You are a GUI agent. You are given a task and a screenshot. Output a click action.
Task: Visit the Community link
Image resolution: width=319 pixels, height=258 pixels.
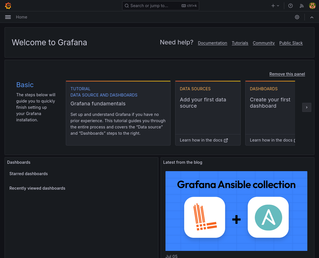click(264, 43)
